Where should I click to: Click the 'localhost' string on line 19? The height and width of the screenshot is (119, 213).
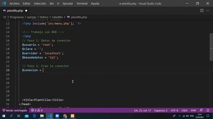(x=53, y=53)
